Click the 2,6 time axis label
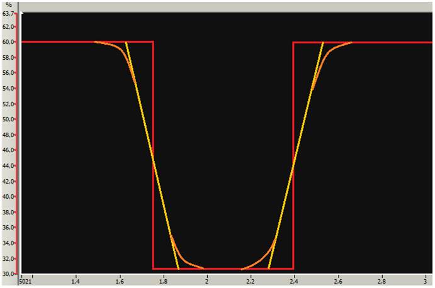 [x=338, y=282]
